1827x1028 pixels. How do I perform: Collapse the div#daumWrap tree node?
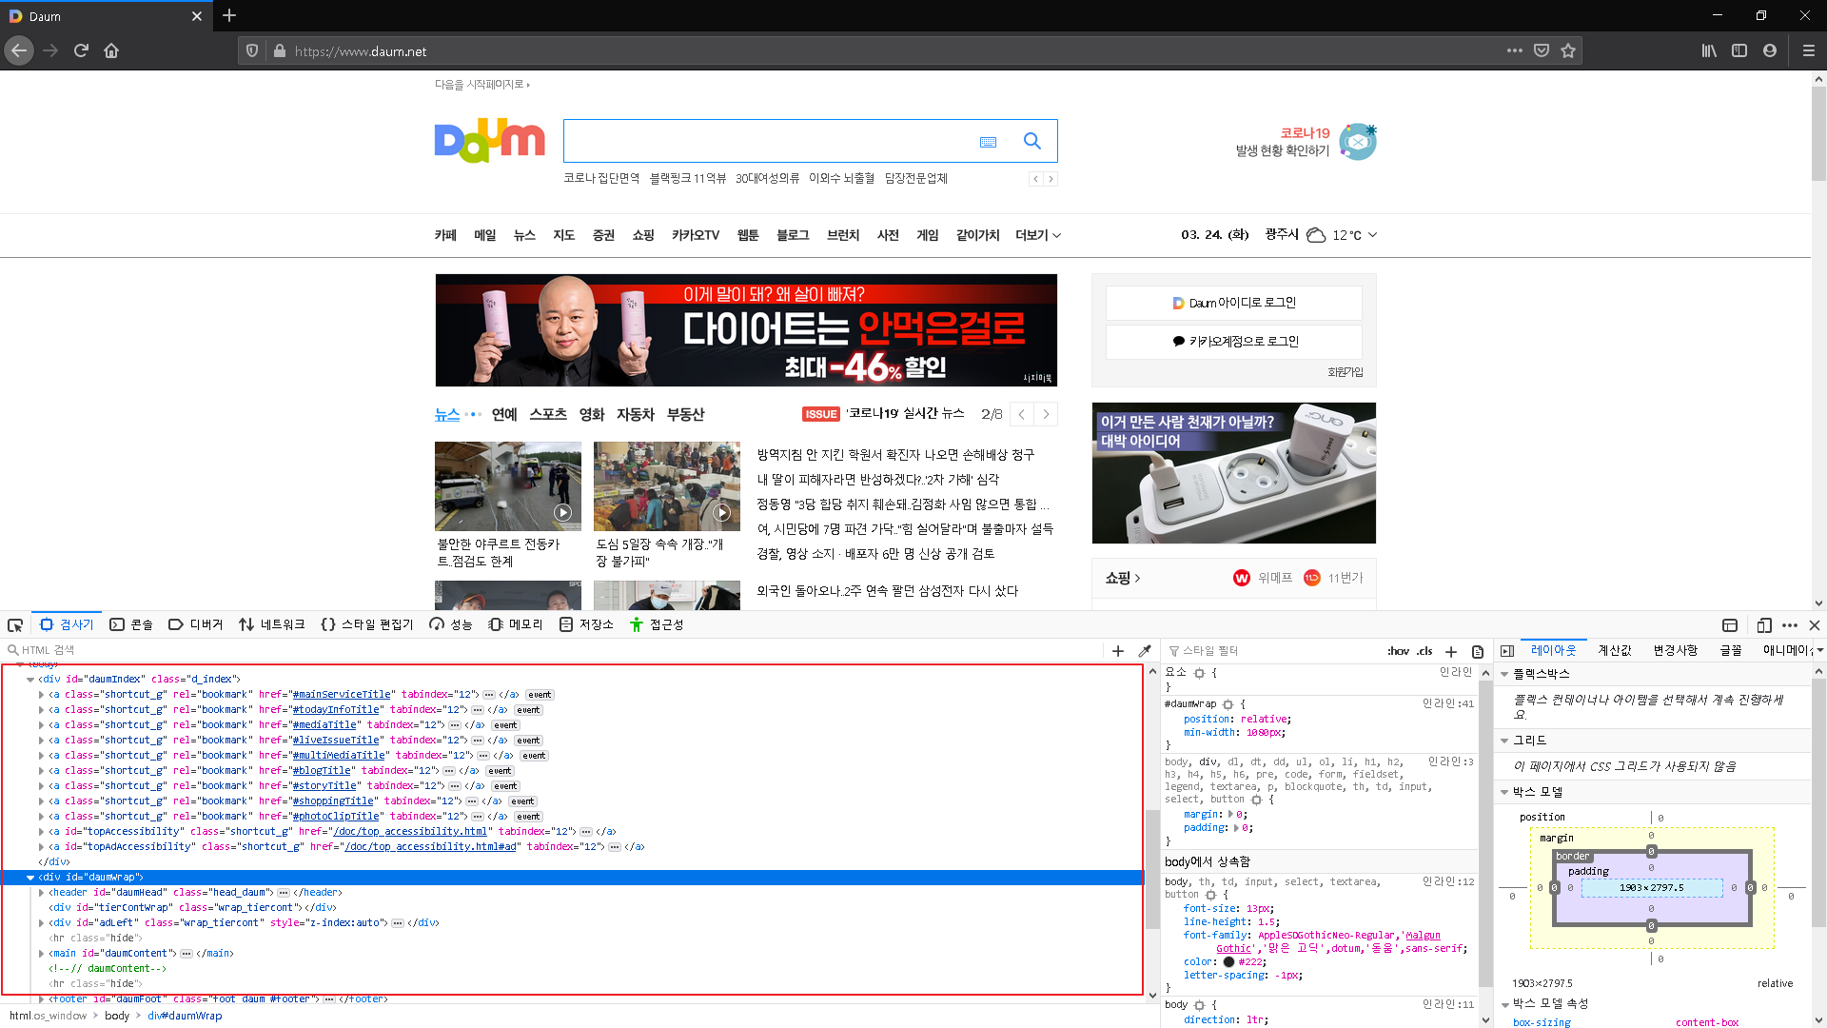[30, 878]
